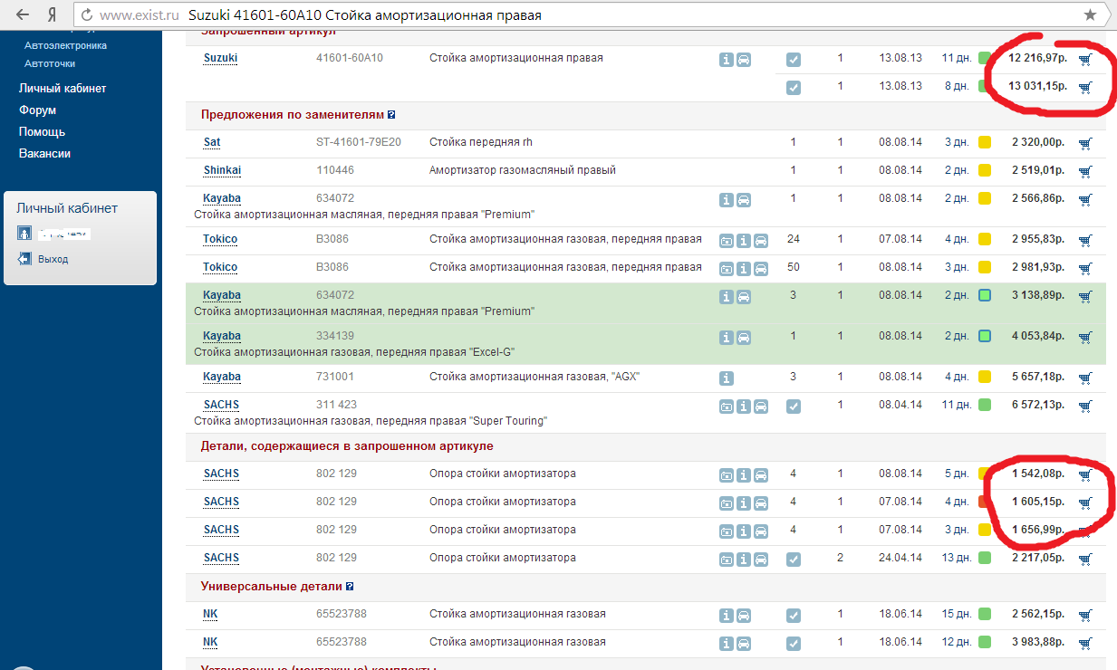Screen dimensions: 1117x670
Task: Click part number ST-41601-79E20
Action: pyautogui.click(x=359, y=142)
